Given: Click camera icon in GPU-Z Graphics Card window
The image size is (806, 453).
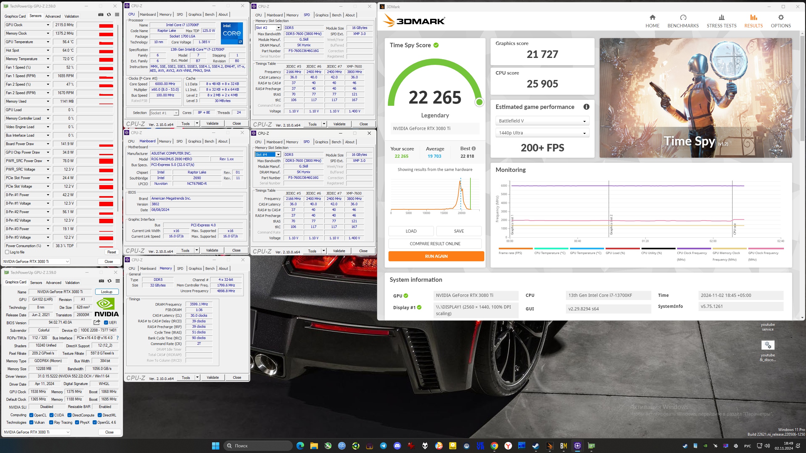Looking at the screenshot, I should (101, 281).
